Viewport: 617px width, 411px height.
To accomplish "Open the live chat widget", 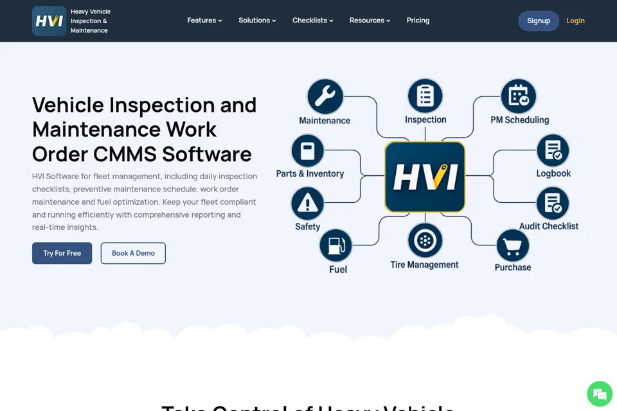I will click(600, 394).
